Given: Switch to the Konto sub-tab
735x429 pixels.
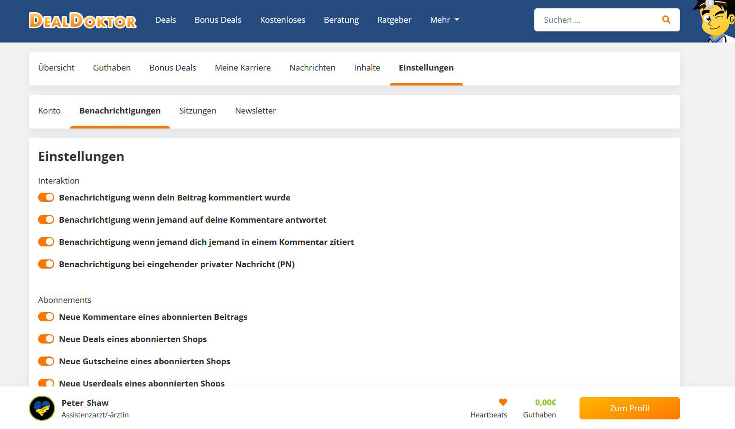Looking at the screenshot, I should click(x=49, y=111).
